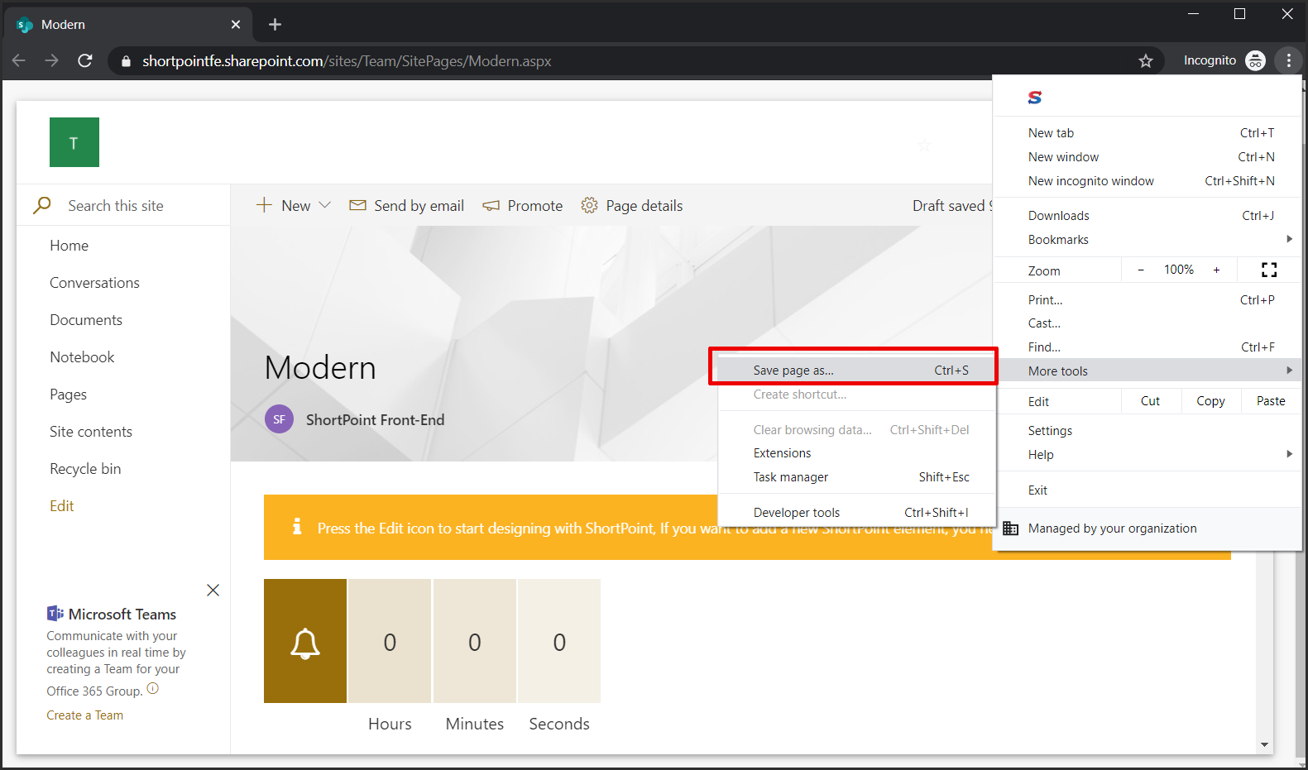1308x770 pixels.
Task: Open Site contents in navigation
Action: [x=91, y=432]
